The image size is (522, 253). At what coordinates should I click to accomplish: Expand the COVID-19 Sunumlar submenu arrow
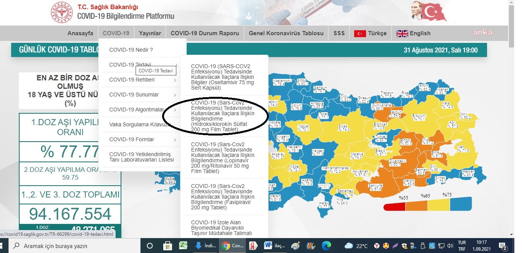(175, 95)
